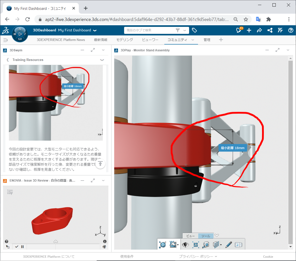This screenshot has height=261, width=296.
Task: Select the Measure tape tool
Action: coord(206,245)
